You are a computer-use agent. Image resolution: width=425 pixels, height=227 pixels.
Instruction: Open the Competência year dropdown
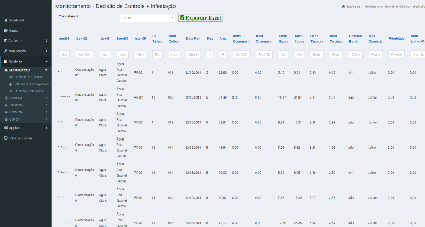[x=147, y=18]
